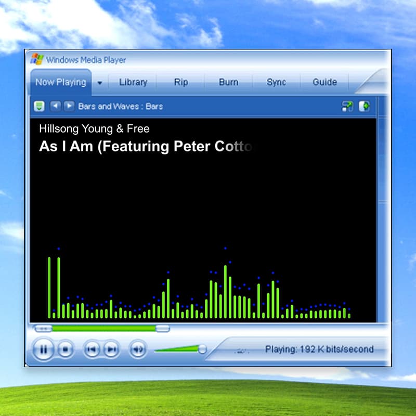The height and width of the screenshot is (416, 416).
Task: Skip to the next track
Action: (111, 349)
